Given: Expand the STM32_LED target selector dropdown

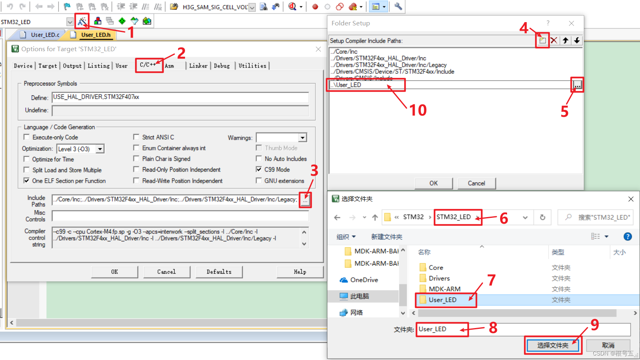Looking at the screenshot, I should click(70, 22).
